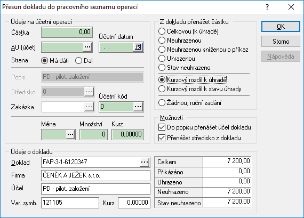Open Doklad lookup ellipsis button
Viewport: 304px width, 218px height.
[145, 162]
